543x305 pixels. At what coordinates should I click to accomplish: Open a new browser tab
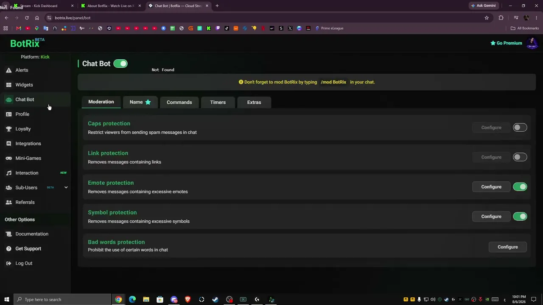pos(217,6)
